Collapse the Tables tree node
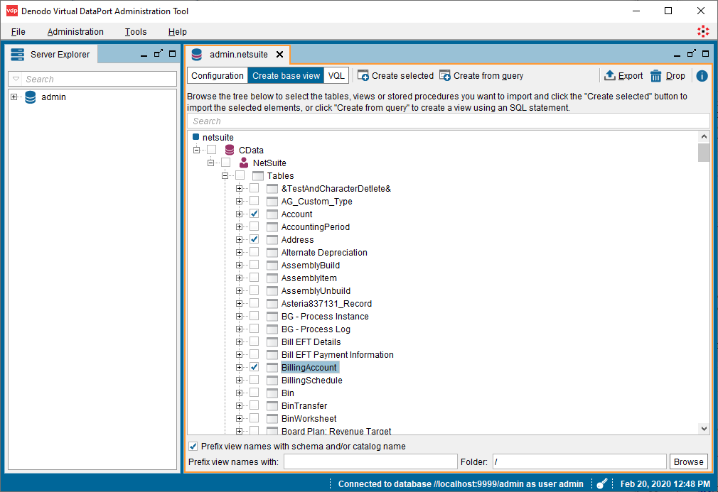718x492 pixels. pos(225,175)
